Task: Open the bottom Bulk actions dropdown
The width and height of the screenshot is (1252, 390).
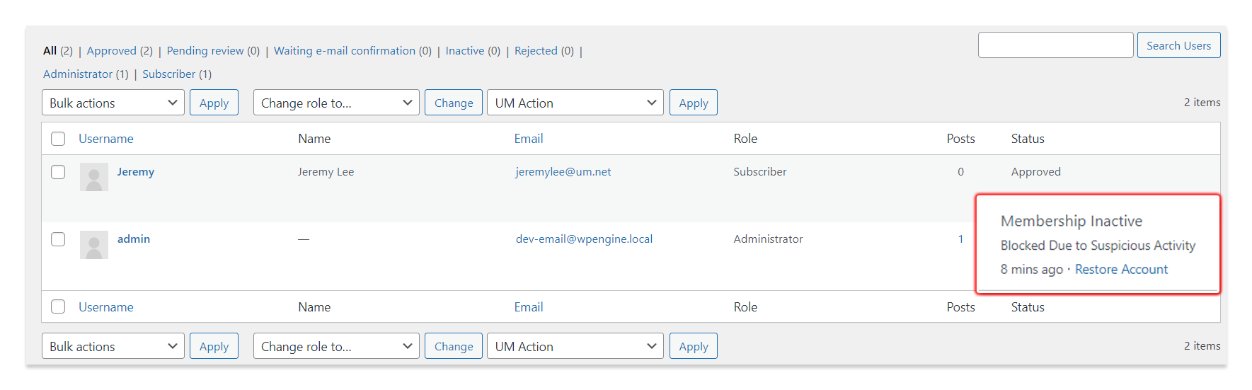Action: 113,346
